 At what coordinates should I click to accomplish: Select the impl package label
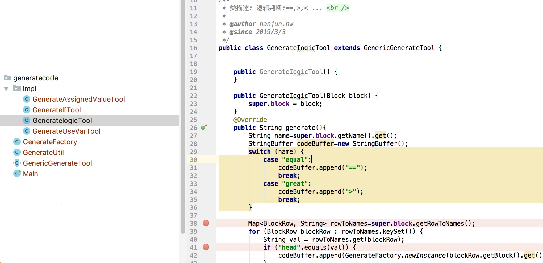[29, 89]
